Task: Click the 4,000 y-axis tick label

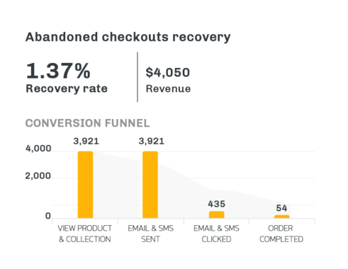Action: coord(38,149)
